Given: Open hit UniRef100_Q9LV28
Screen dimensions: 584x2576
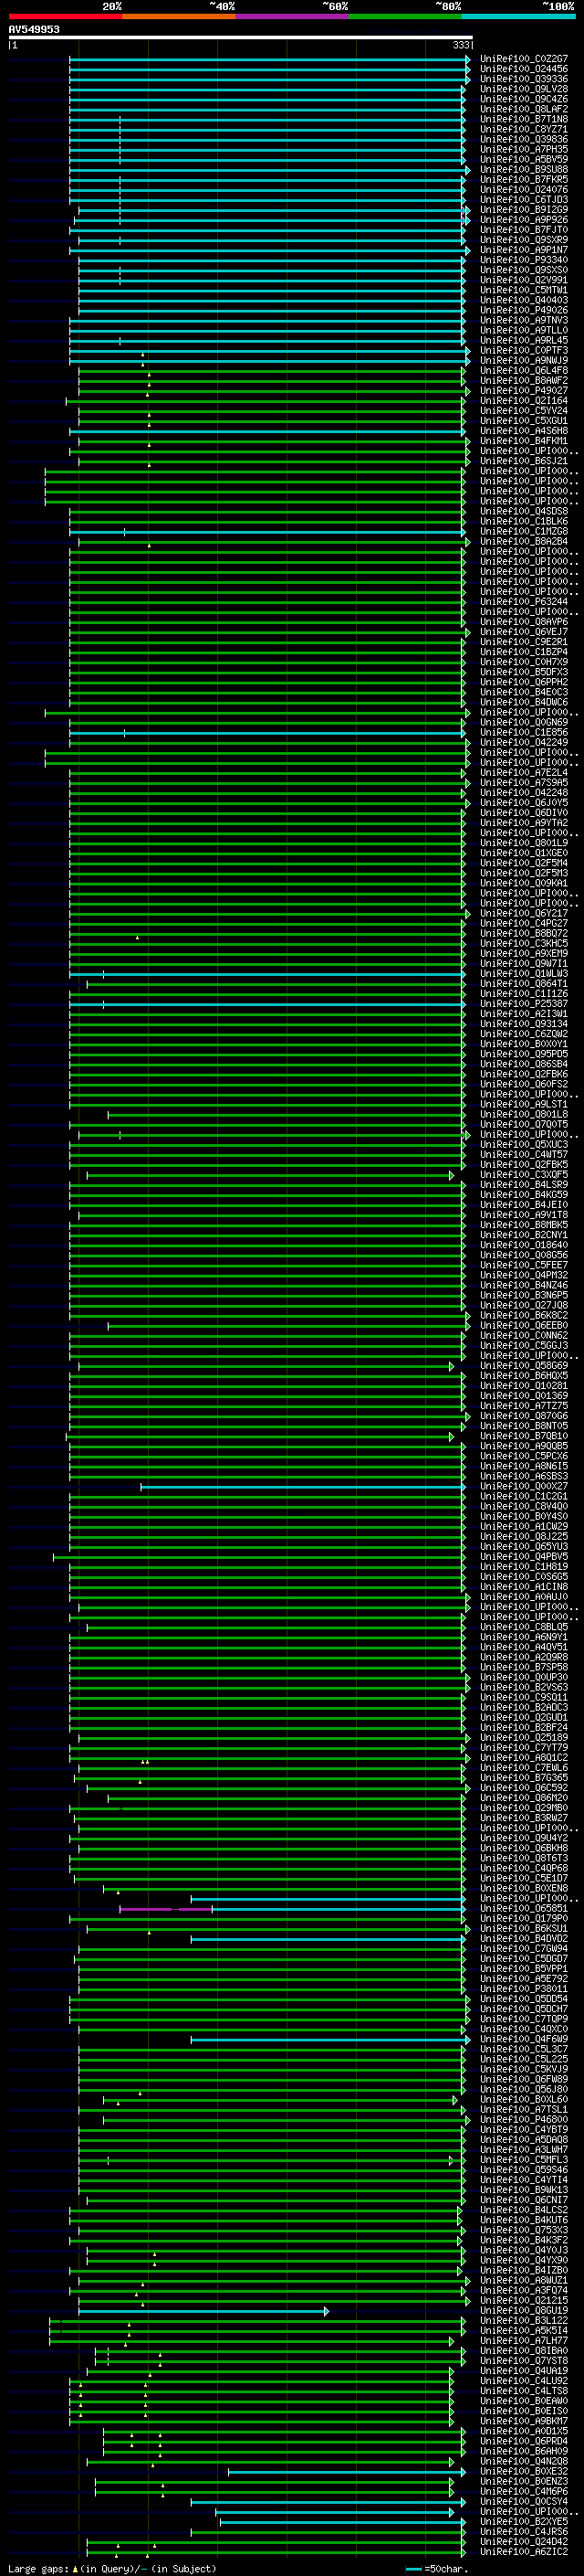Looking at the screenshot, I should [523, 89].
